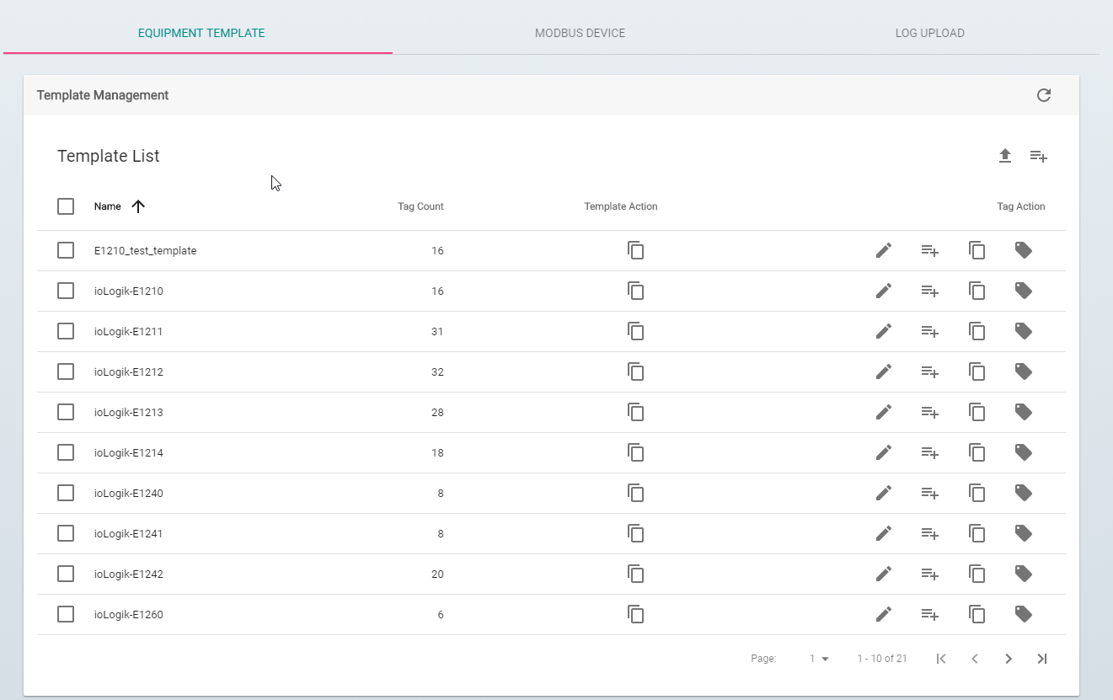This screenshot has height=700, width=1113.
Task: Click tag count 28 for ioLogik-E1213
Action: (437, 412)
